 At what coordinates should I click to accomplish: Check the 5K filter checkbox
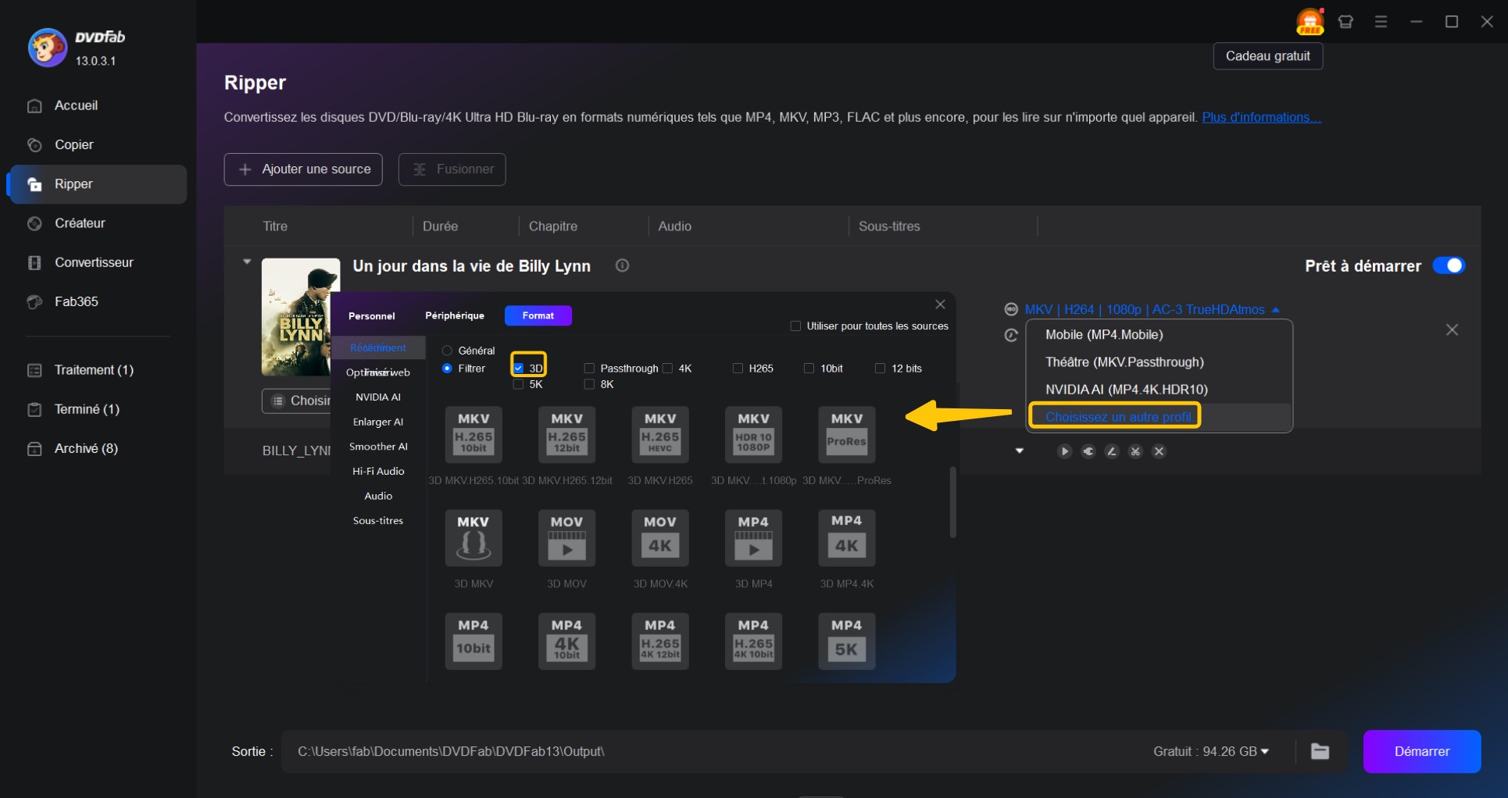click(x=519, y=384)
